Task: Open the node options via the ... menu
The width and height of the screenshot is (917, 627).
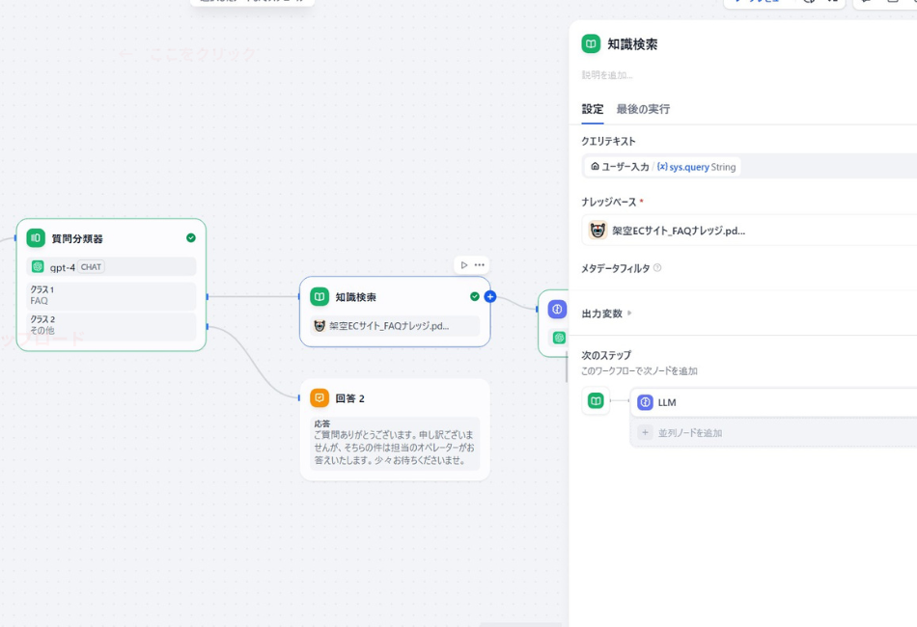Action: click(x=478, y=263)
